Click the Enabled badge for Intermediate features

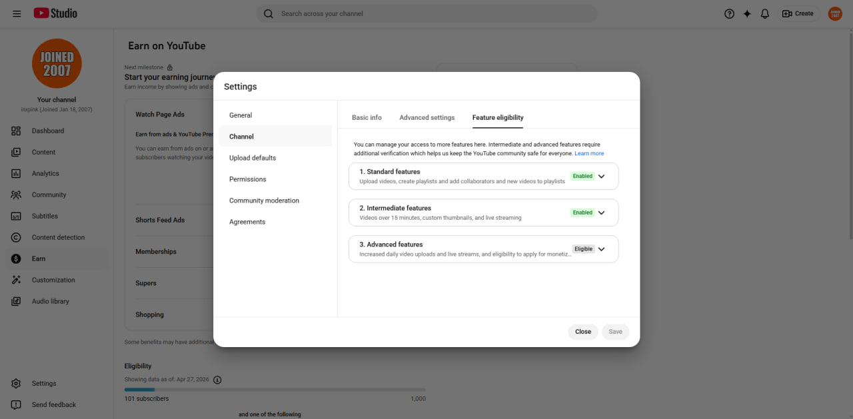point(582,212)
